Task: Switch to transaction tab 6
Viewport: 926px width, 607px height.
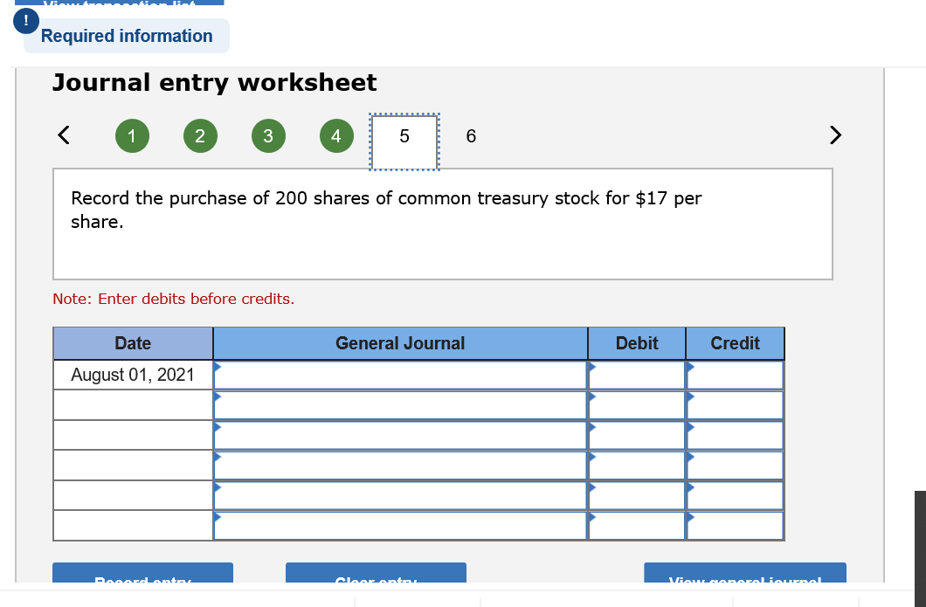Action: click(471, 135)
